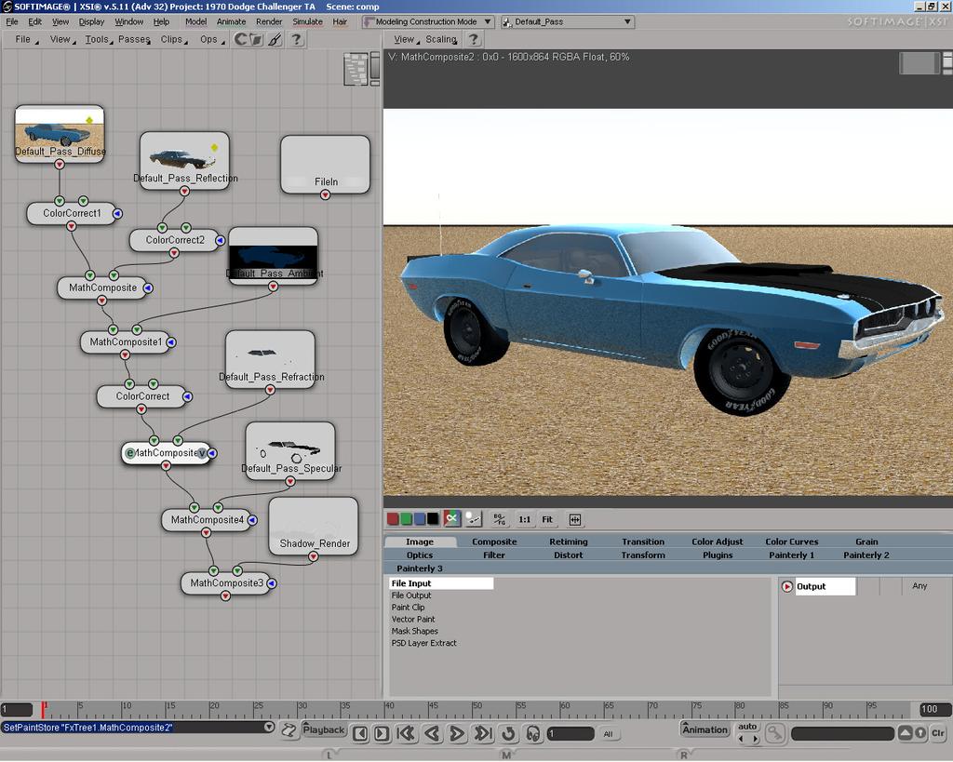Viewport: 953px width, 762px height.
Task: Click the FxTree folder icon
Action: [x=256, y=39]
